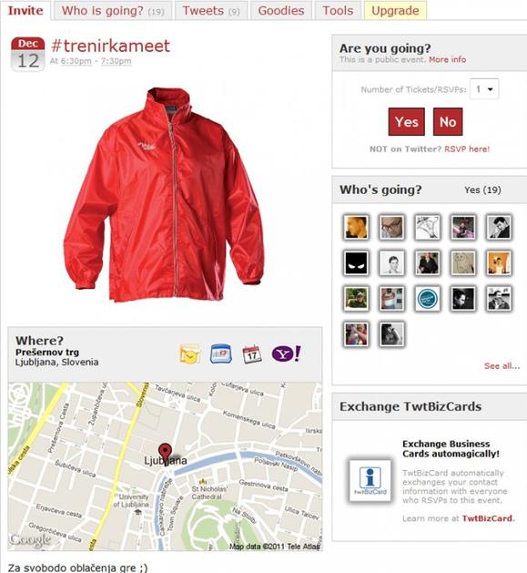527x573 pixels.
Task: Click the TwtBizCard info icon
Action: (x=370, y=480)
